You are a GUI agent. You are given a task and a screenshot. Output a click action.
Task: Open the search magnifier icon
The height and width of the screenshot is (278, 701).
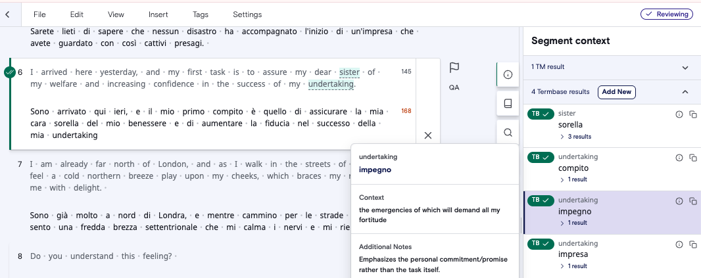[x=508, y=133]
